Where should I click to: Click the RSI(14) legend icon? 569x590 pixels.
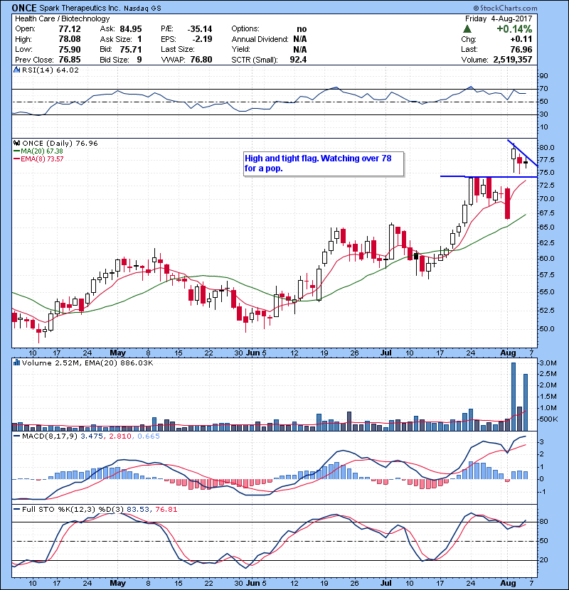point(16,70)
